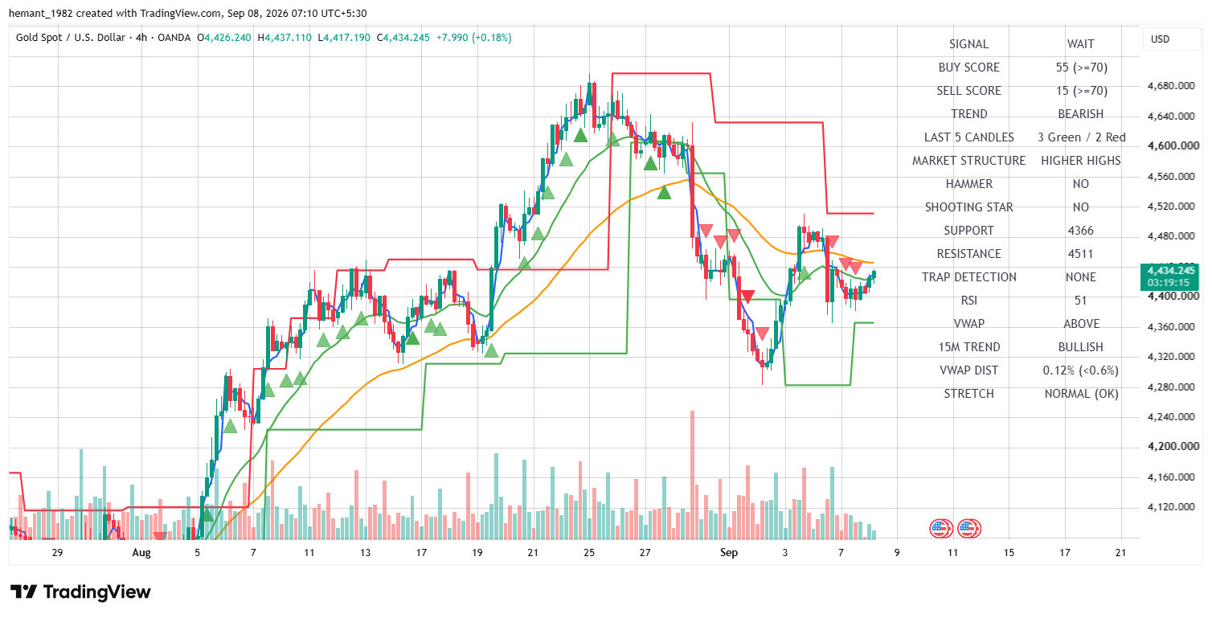Click the HIGHER HIGHS value

1080,161
